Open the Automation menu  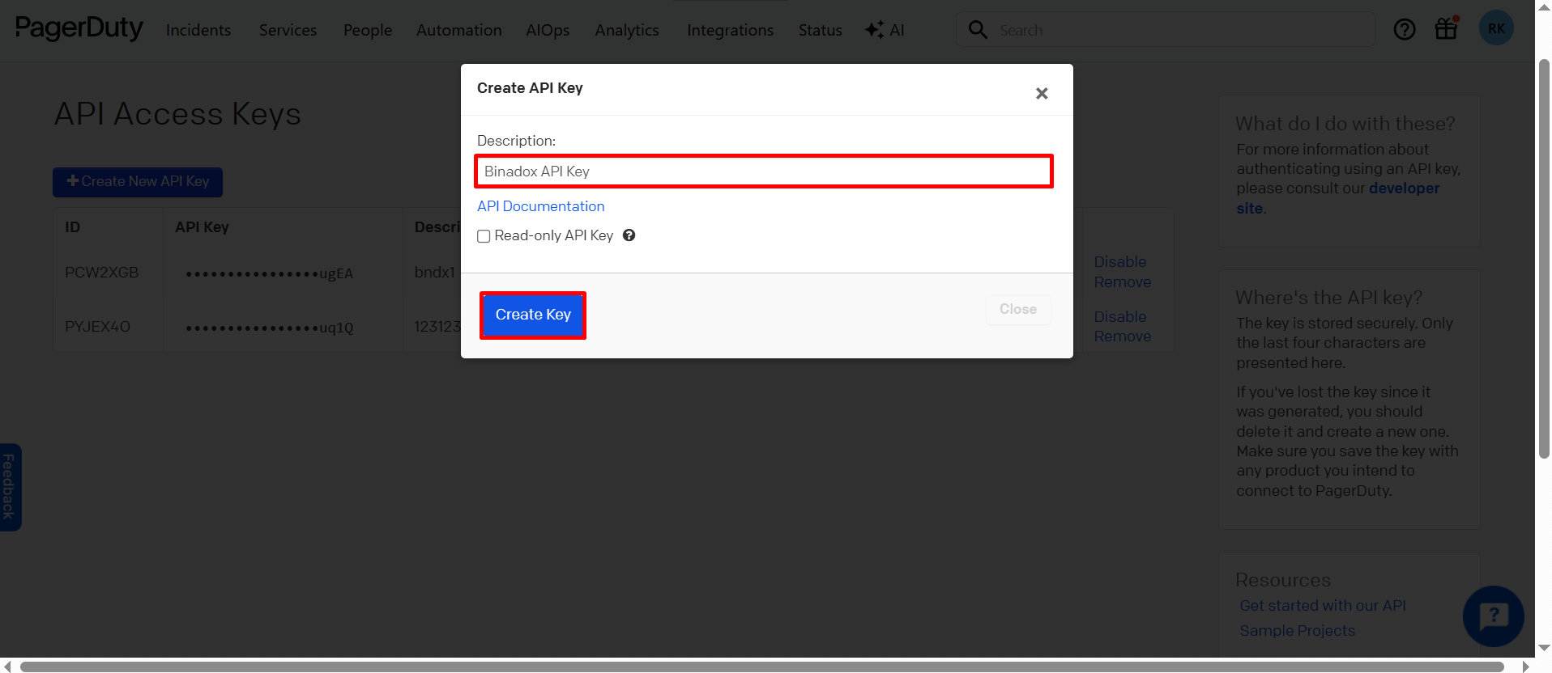[x=459, y=30]
